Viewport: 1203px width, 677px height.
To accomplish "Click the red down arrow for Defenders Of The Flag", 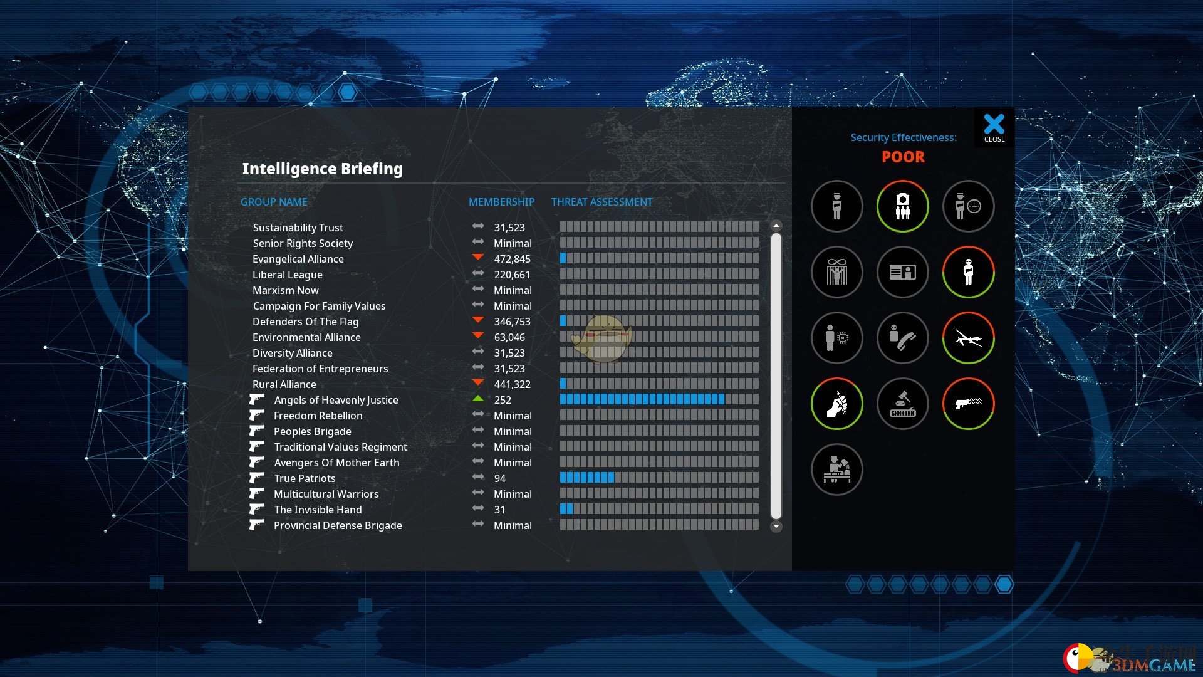I will pyautogui.click(x=478, y=320).
